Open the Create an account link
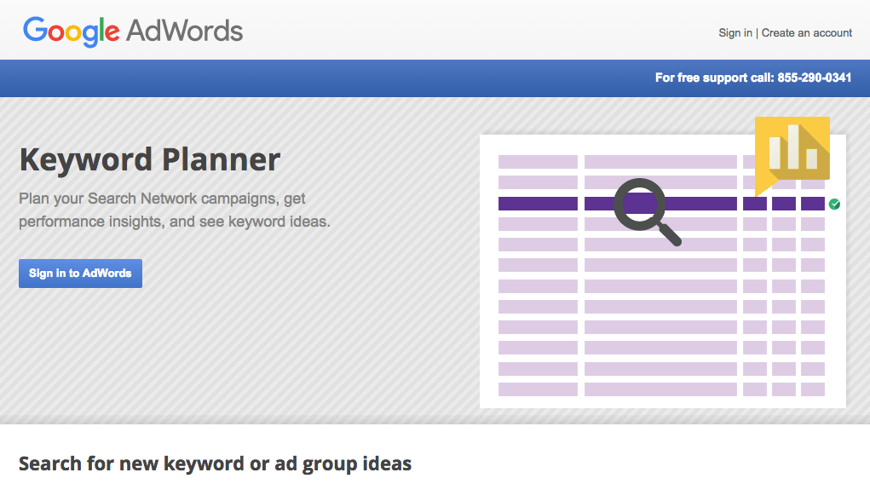Viewport: 870px width, 484px height. 806,33
